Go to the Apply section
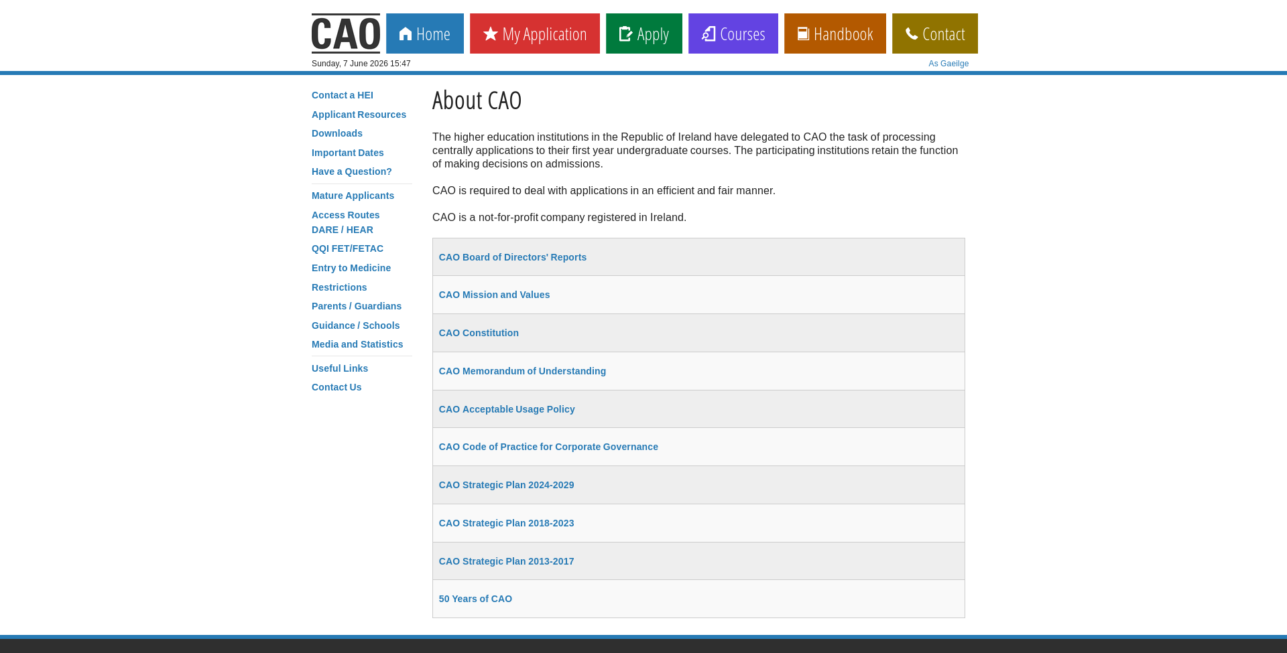 (x=644, y=33)
